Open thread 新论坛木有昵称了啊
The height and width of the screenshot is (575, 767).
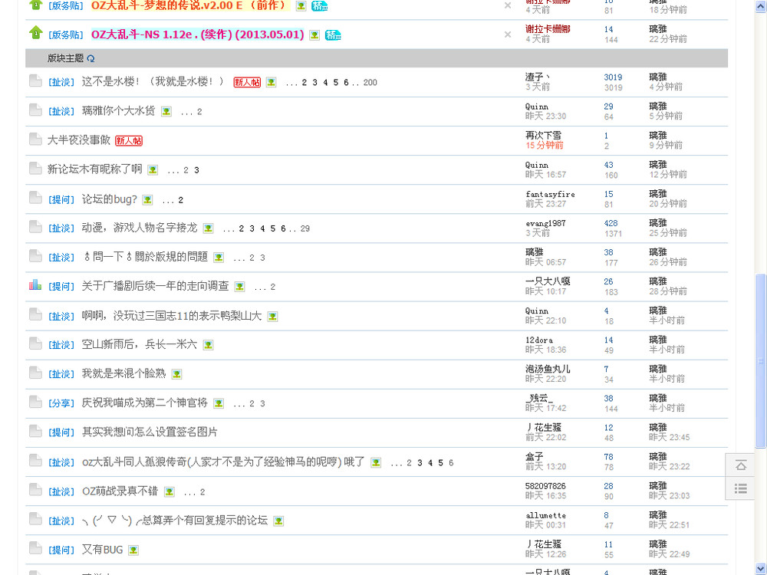tap(95, 169)
